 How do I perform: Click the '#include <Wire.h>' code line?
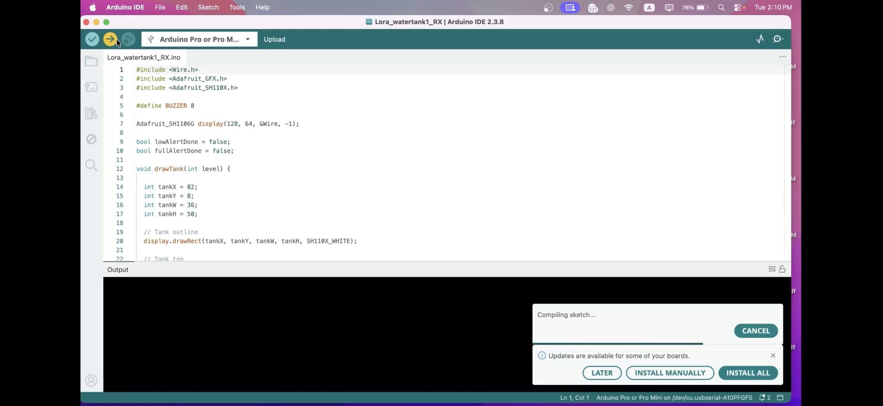pyautogui.click(x=167, y=70)
